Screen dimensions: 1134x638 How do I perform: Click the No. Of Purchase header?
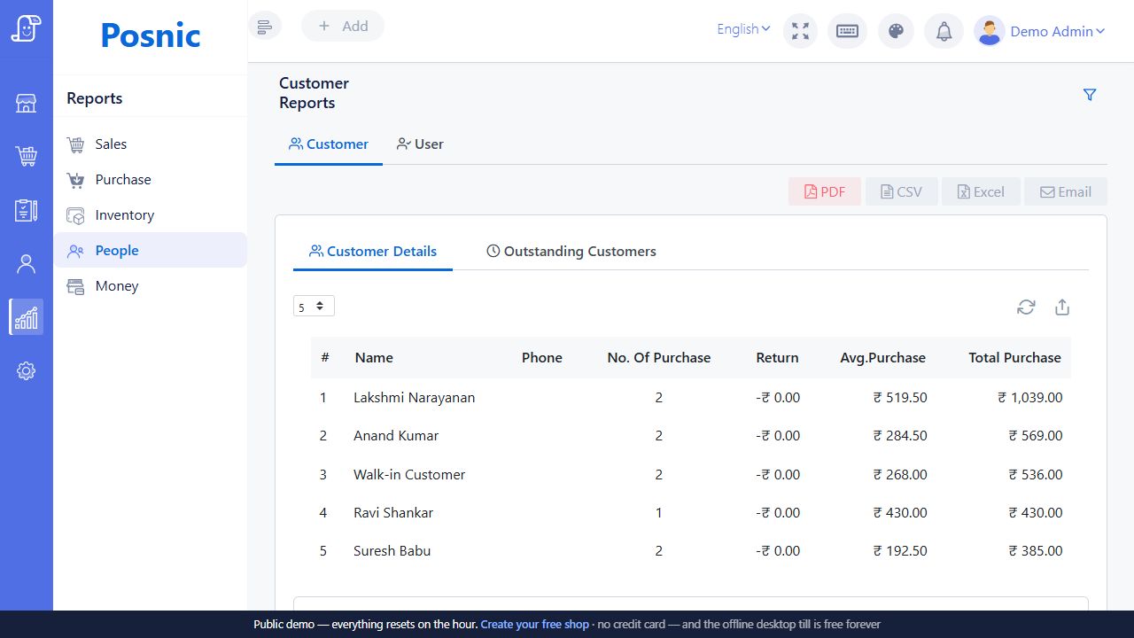pos(659,357)
